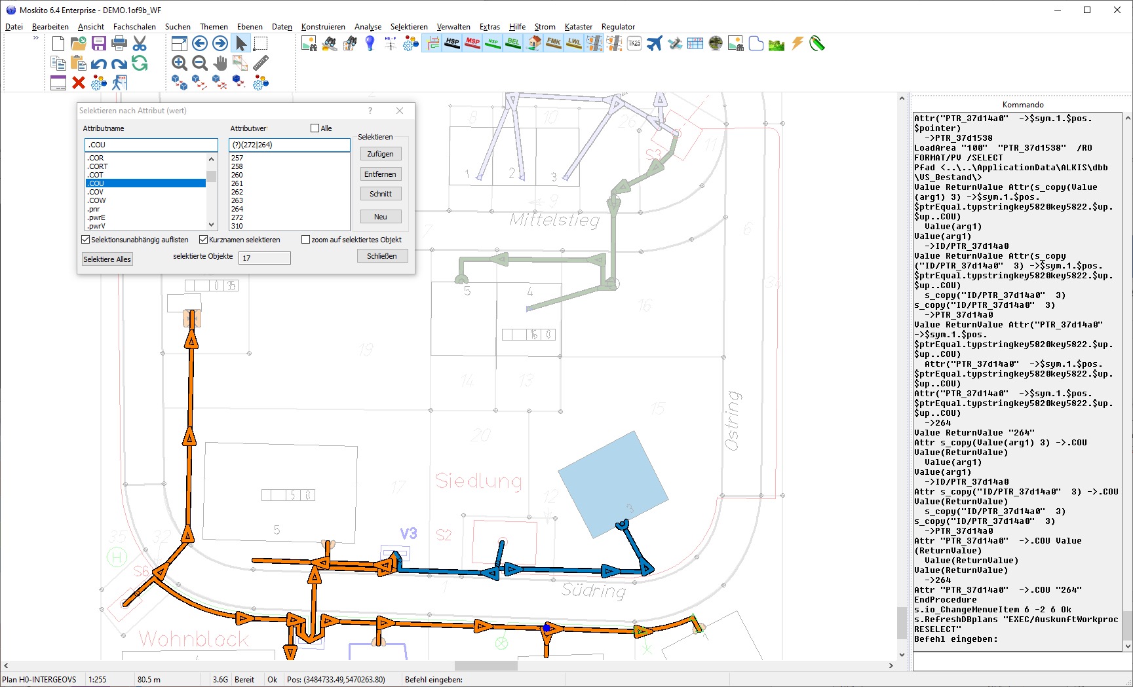This screenshot has height=687, width=1133.
Task: Click the zoom in magnifier tool
Action: pos(179,63)
